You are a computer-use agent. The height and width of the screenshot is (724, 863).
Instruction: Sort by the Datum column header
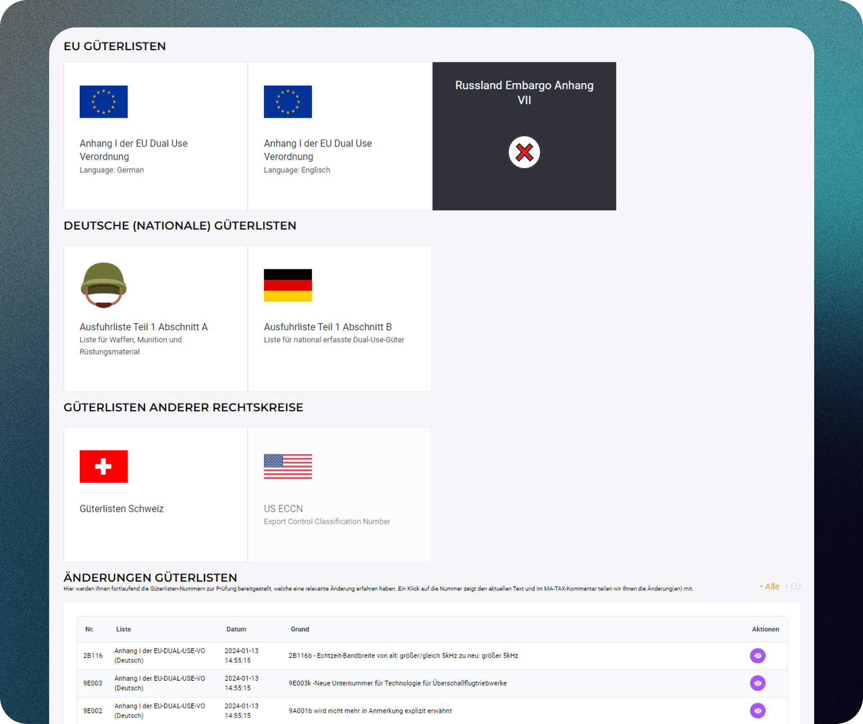click(x=236, y=629)
